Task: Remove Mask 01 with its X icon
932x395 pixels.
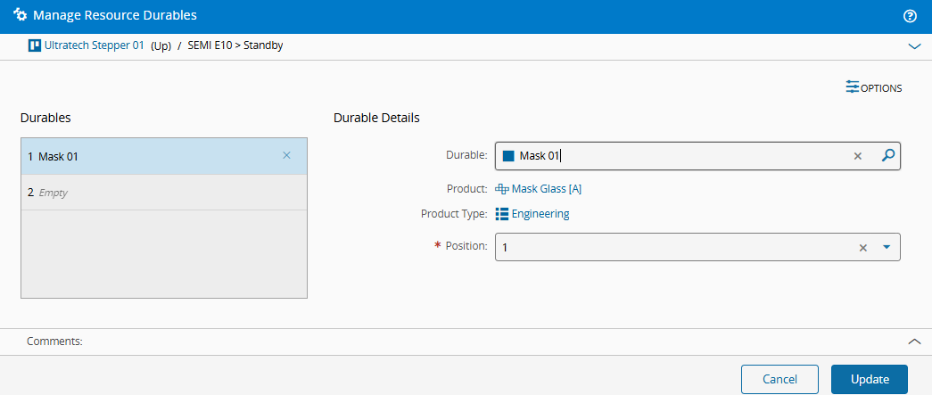Action: coord(286,156)
